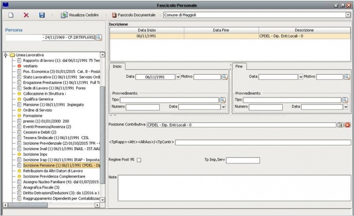Click inside the Note text area
354x216 pixels.
pyautogui.click(x=234, y=189)
